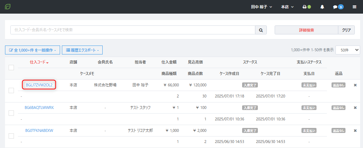The image size is (363, 148).
Task: Change the 50件 page size selector
Action: click(348, 50)
